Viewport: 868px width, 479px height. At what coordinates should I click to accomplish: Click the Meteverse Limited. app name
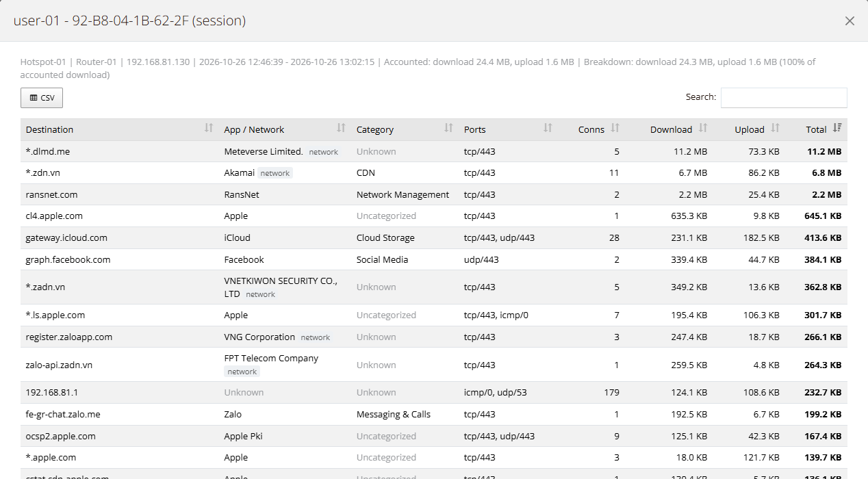pyautogui.click(x=264, y=151)
